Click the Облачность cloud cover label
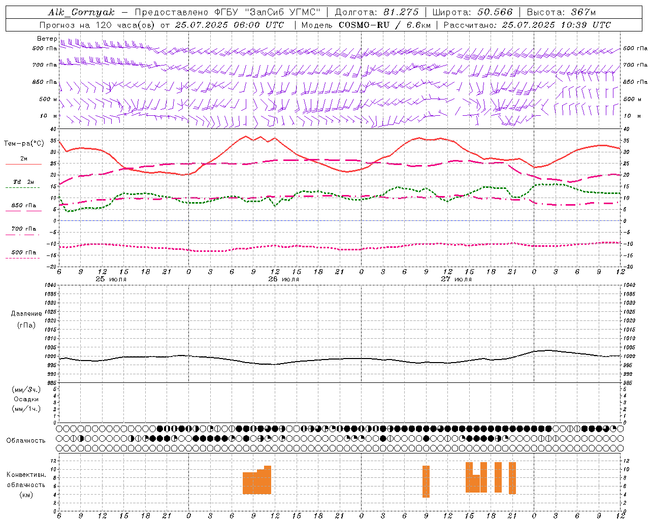 click(x=26, y=441)
